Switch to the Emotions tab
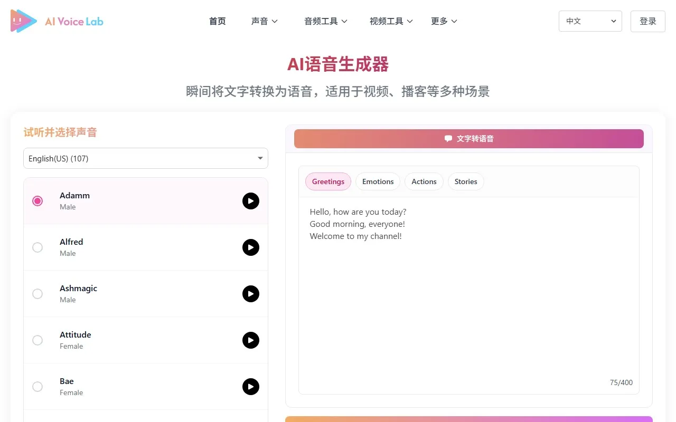 click(378, 181)
